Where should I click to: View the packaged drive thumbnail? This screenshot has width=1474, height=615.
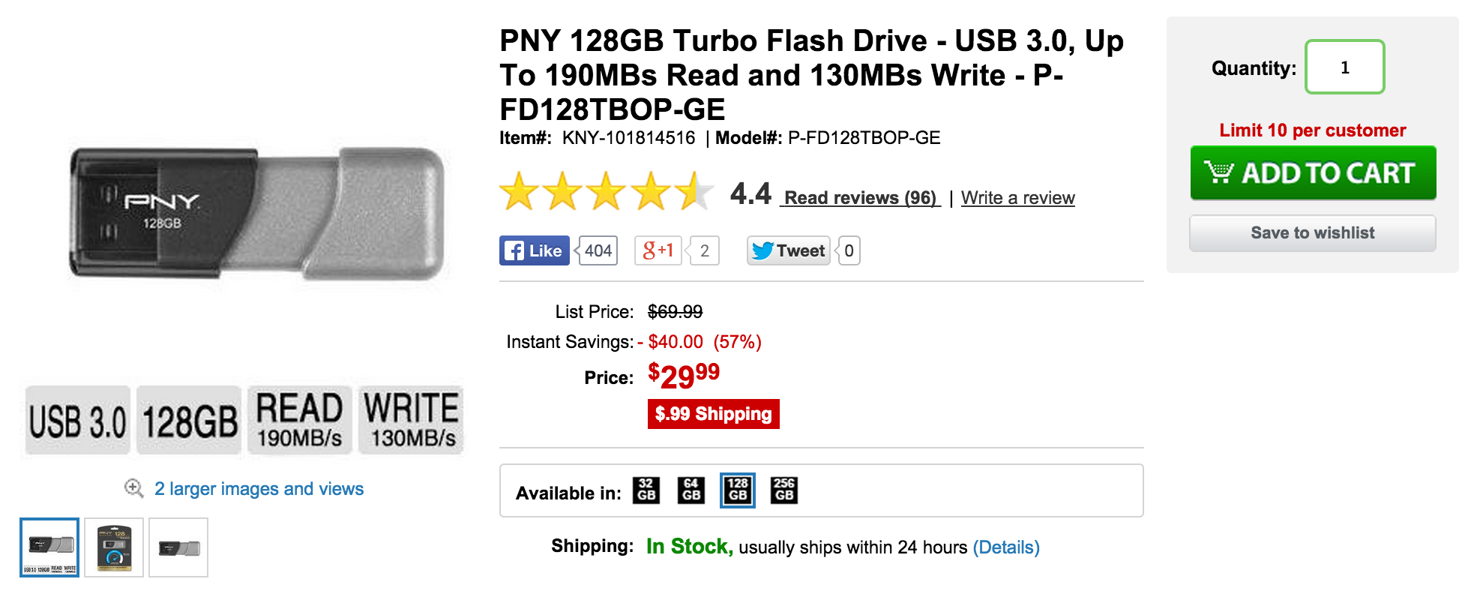click(x=114, y=547)
